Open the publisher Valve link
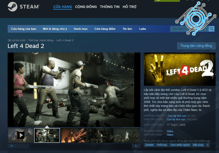Image resolution: width=219 pixels, height=153 pixels. [170, 135]
